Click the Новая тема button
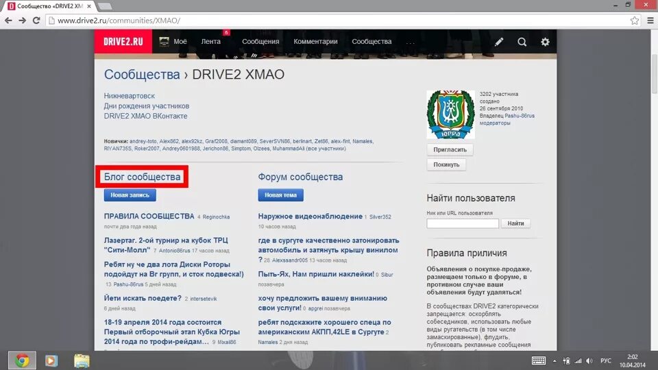 [281, 195]
